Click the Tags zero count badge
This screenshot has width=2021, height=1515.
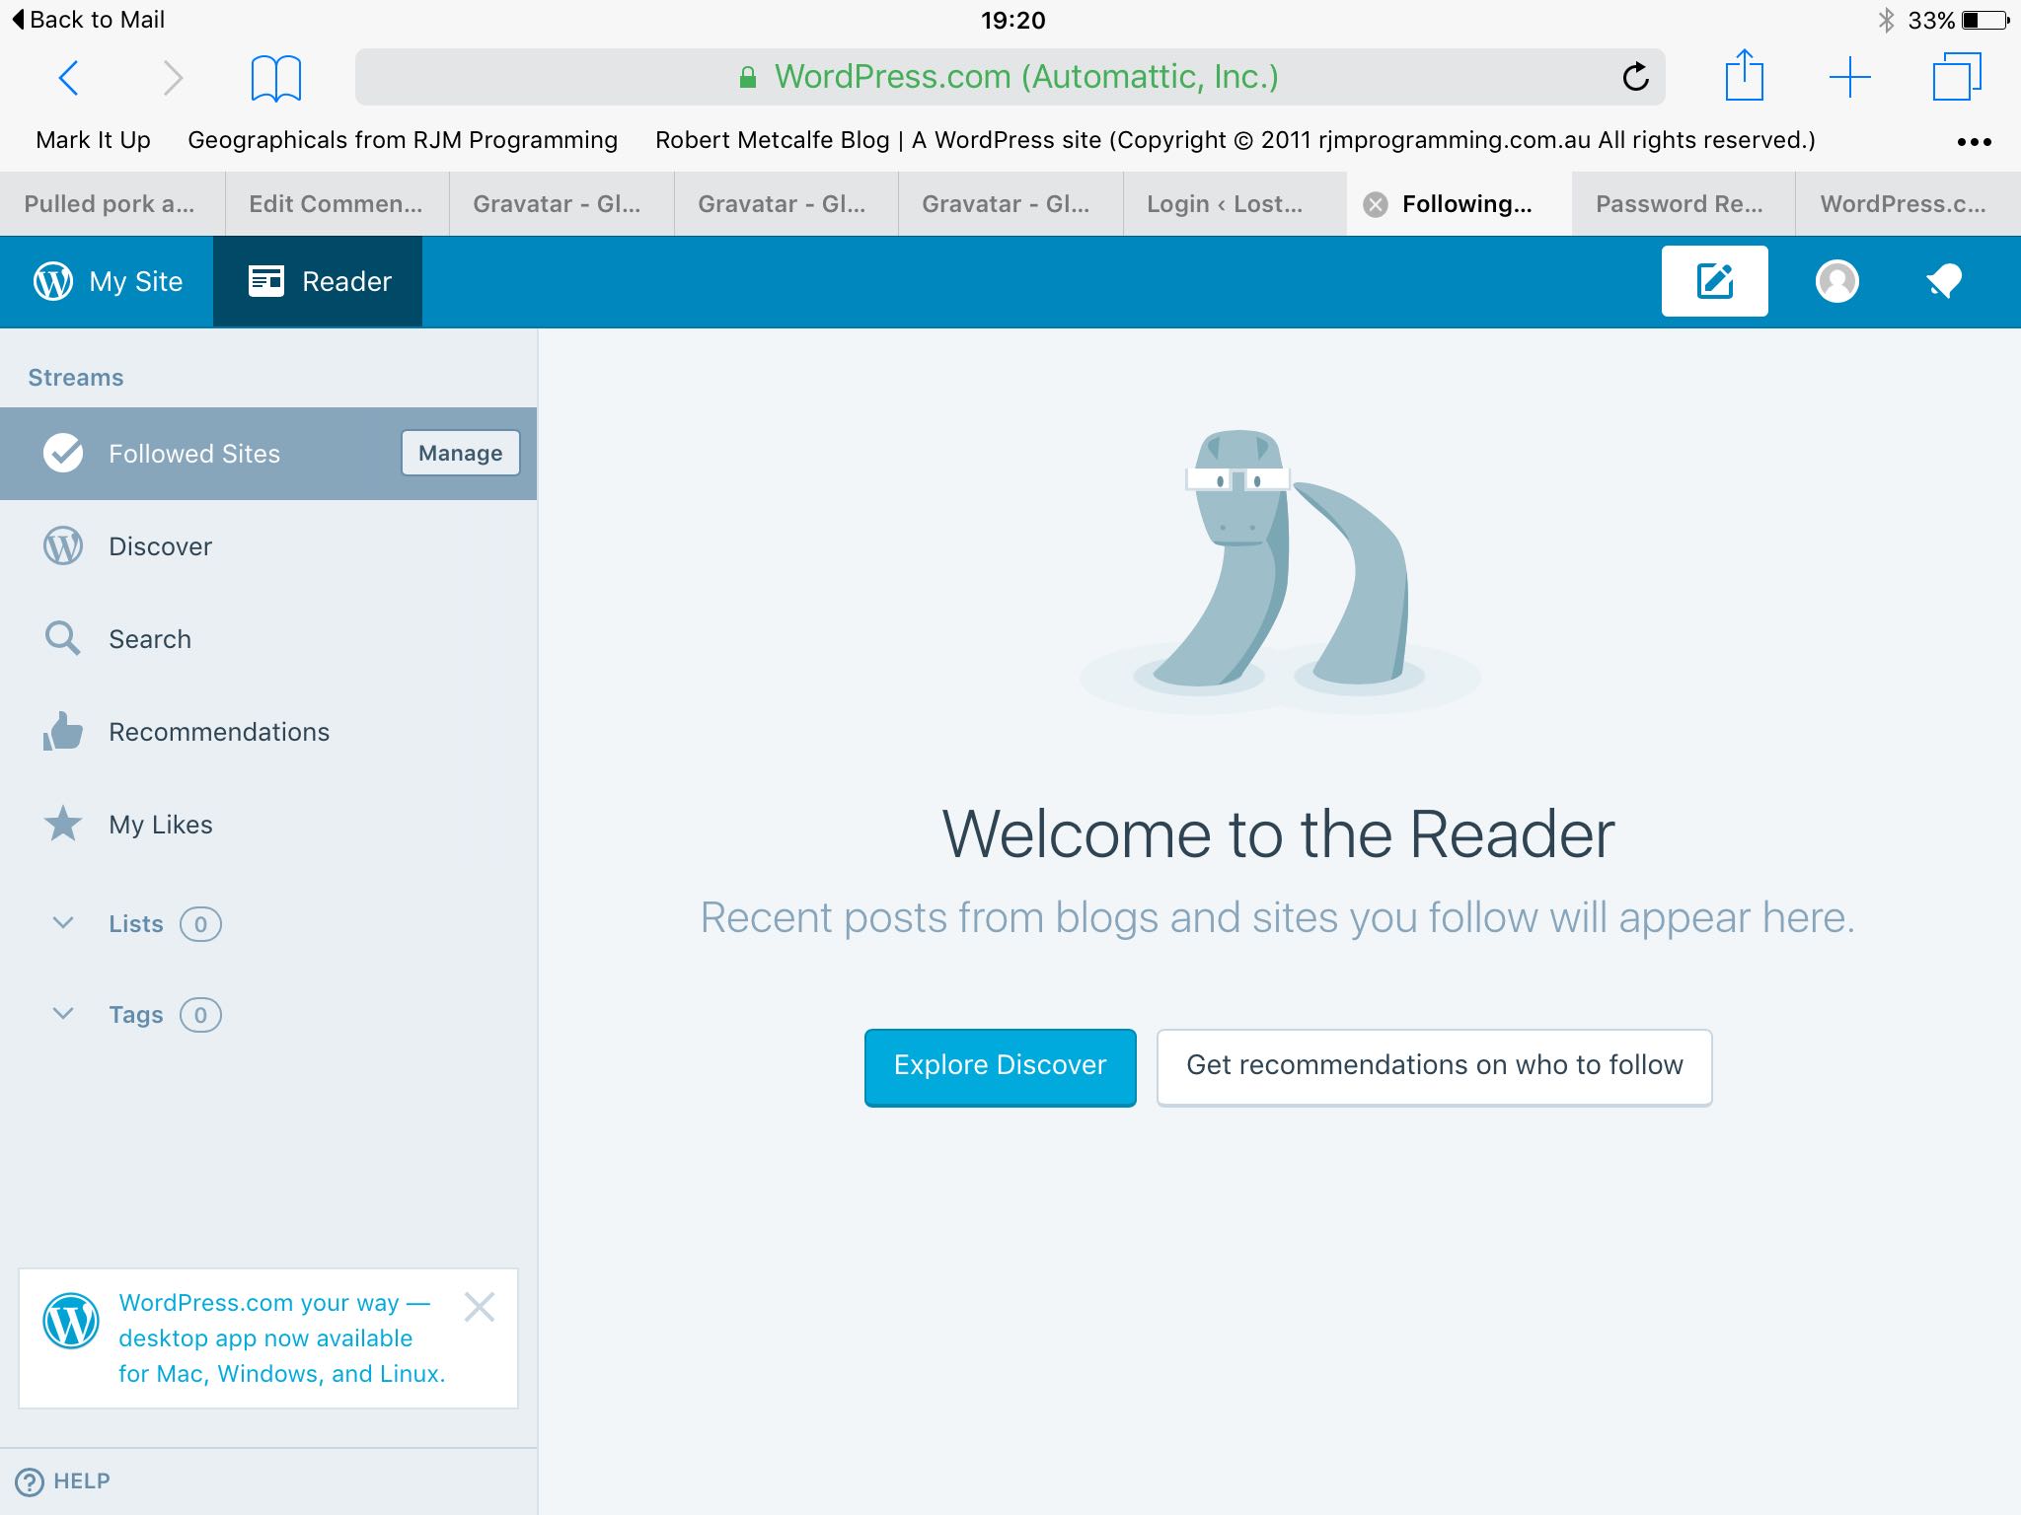(200, 1015)
